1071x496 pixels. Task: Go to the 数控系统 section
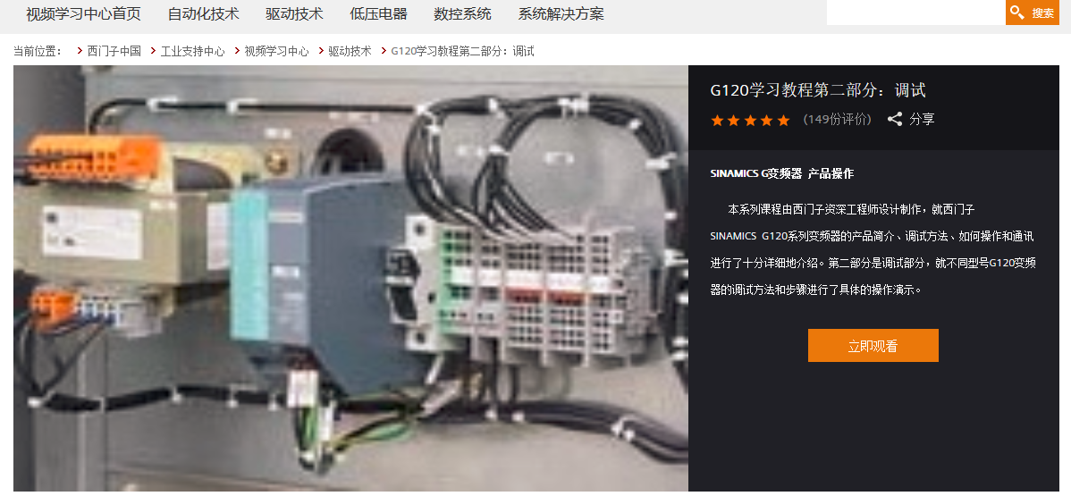462,13
